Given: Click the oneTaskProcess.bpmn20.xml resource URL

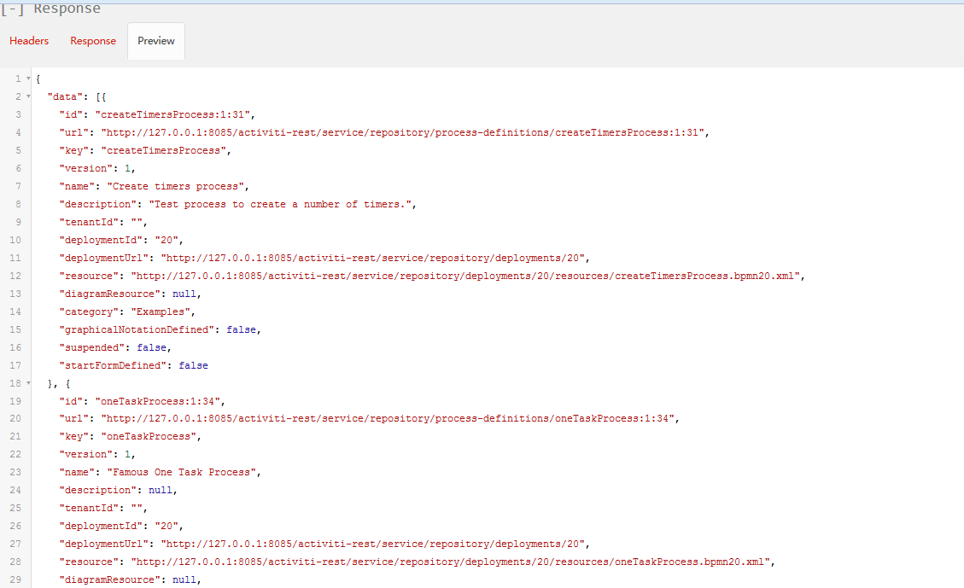Looking at the screenshot, I should coord(451,562).
